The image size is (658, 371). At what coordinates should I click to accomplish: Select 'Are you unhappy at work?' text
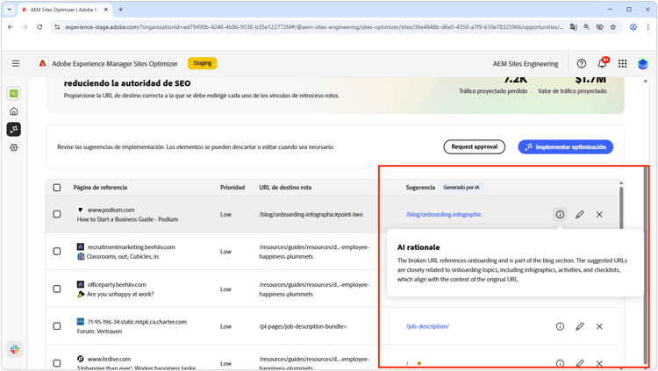point(120,294)
